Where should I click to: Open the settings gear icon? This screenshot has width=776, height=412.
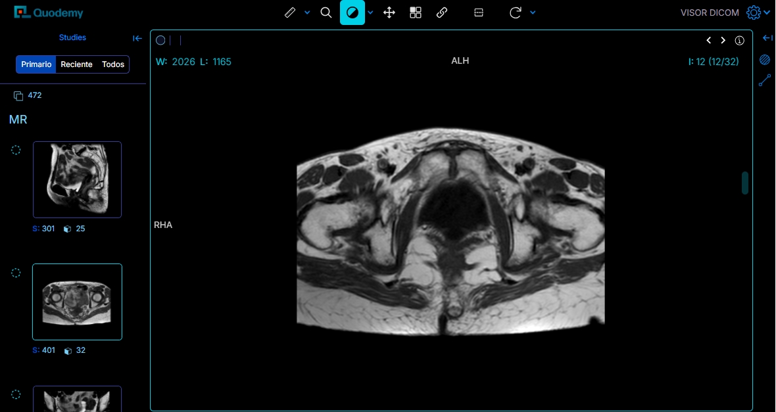pyautogui.click(x=753, y=12)
